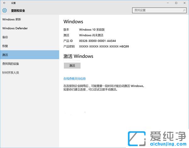Click the Windows 尚未激活 status text
The width and height of the screenshot is (189, 148).
[x=91, y=35]
